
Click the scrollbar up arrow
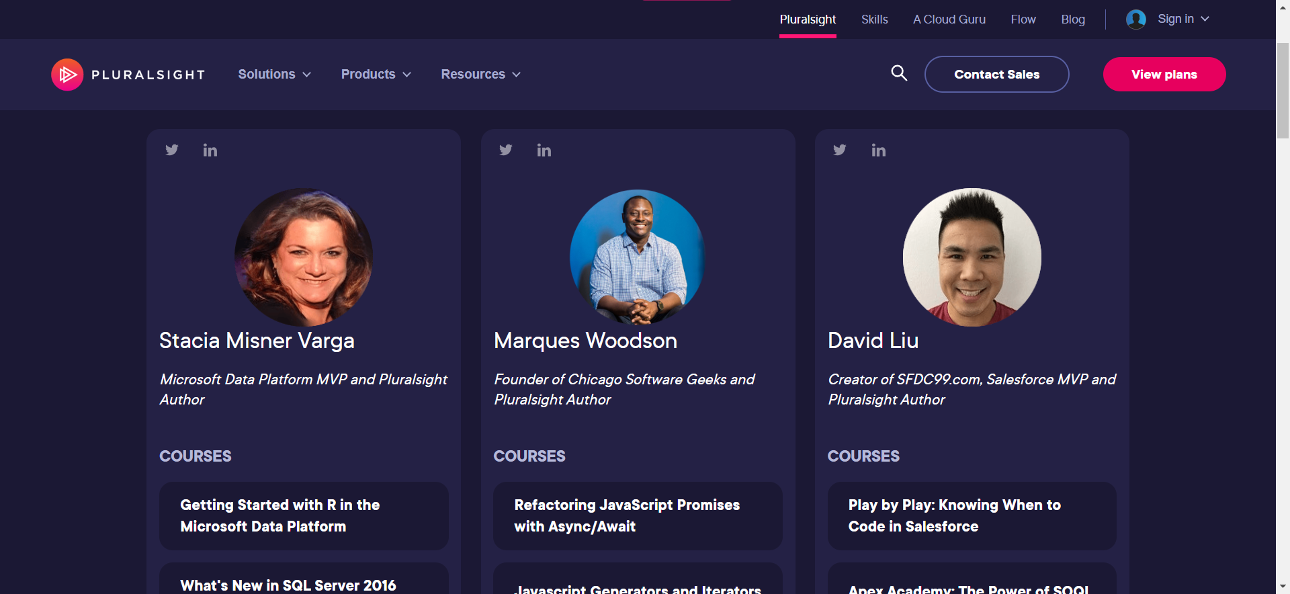1283,6
